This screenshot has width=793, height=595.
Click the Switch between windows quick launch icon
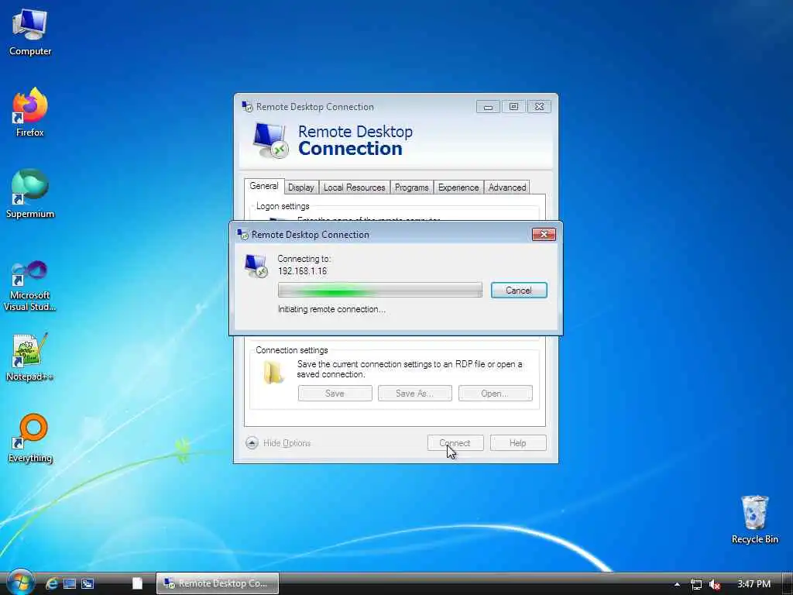[88, 583]
